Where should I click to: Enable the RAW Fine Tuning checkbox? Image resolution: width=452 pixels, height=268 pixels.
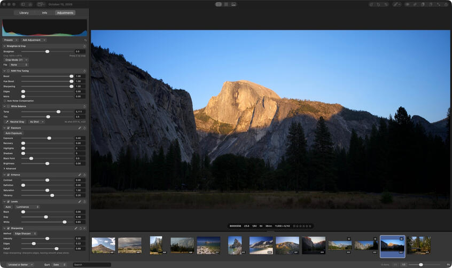[x=9, y=71]
